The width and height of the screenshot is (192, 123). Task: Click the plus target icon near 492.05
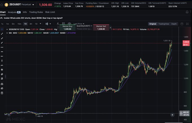[181, 113]
